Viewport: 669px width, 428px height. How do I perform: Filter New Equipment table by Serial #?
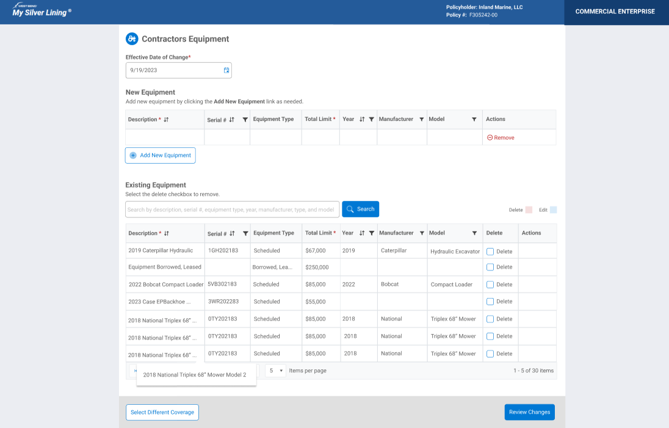coord(245,120)
